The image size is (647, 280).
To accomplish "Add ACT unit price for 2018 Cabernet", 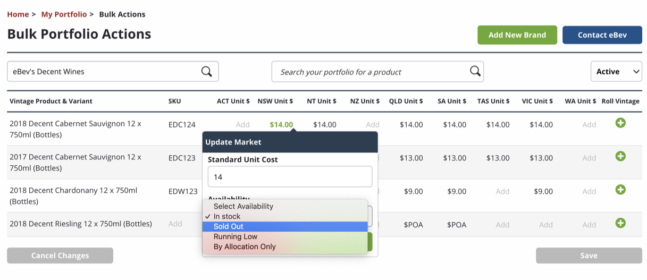I will 242,125.
